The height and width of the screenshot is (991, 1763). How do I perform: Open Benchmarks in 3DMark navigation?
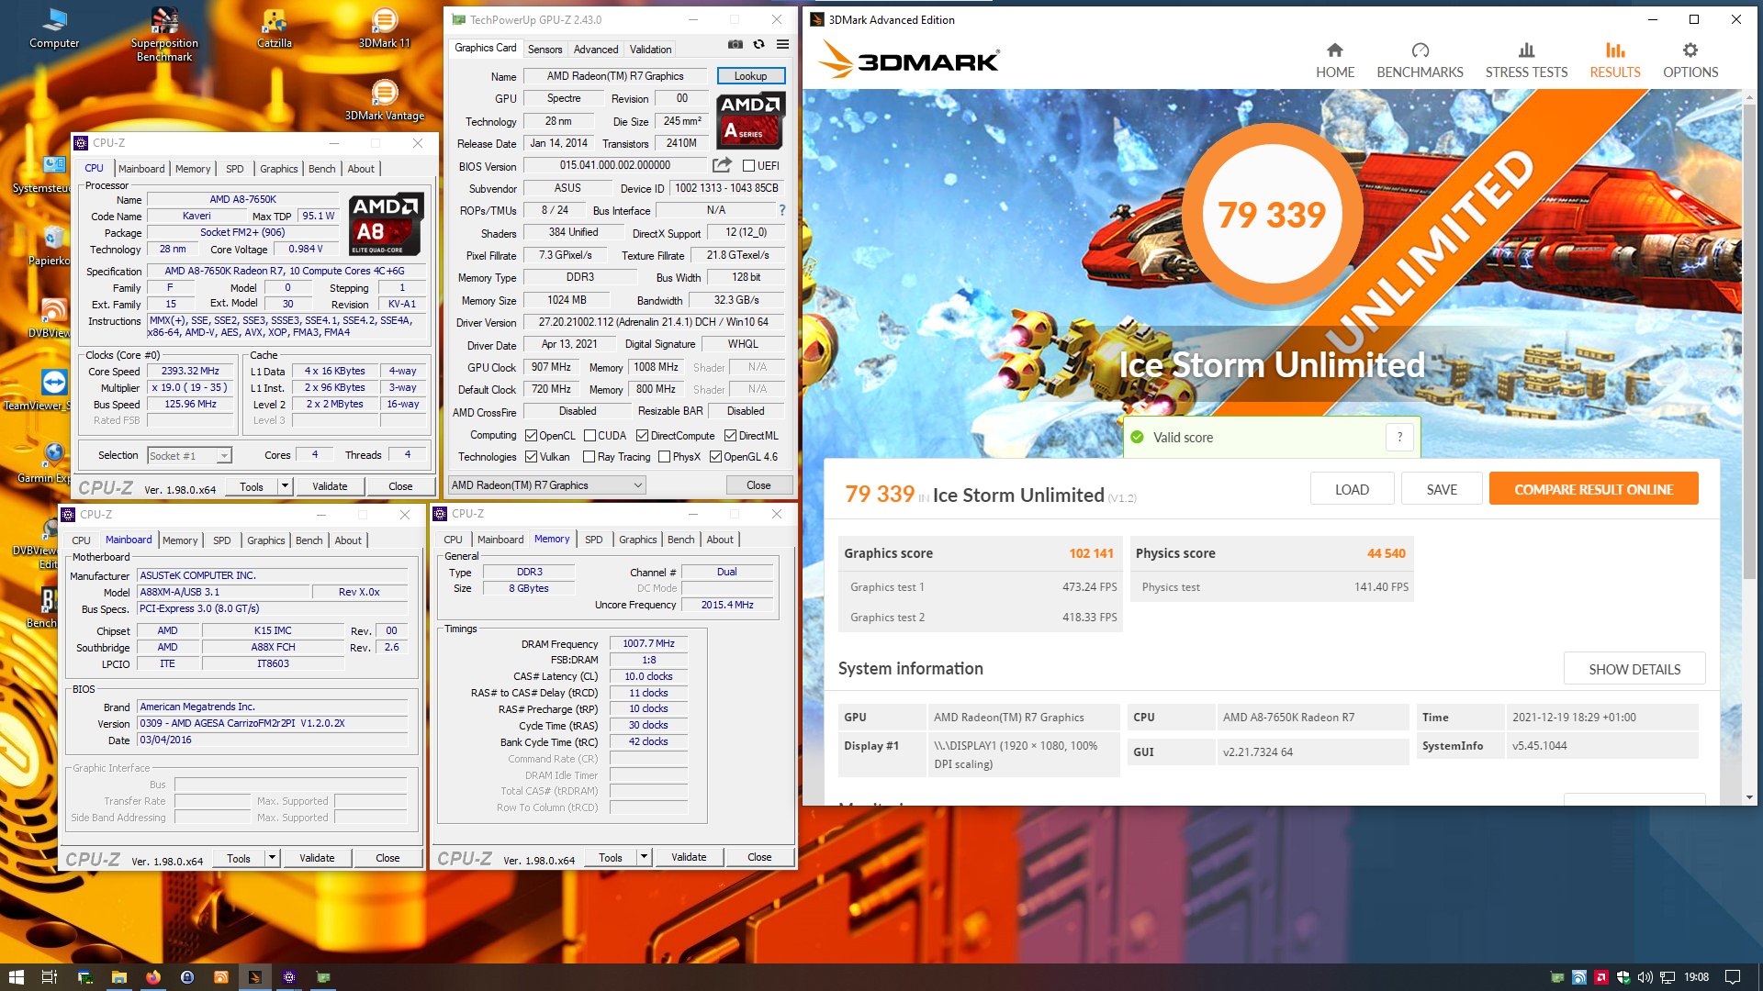1420,61
